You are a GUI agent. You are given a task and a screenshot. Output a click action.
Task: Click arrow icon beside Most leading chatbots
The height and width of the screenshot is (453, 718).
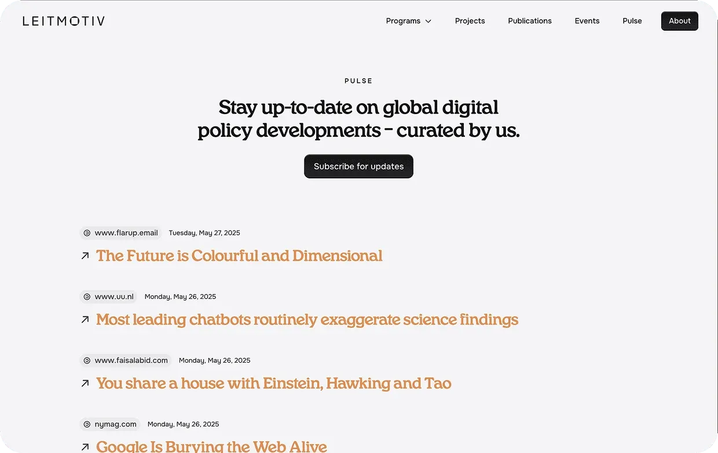tap(85, 319)
